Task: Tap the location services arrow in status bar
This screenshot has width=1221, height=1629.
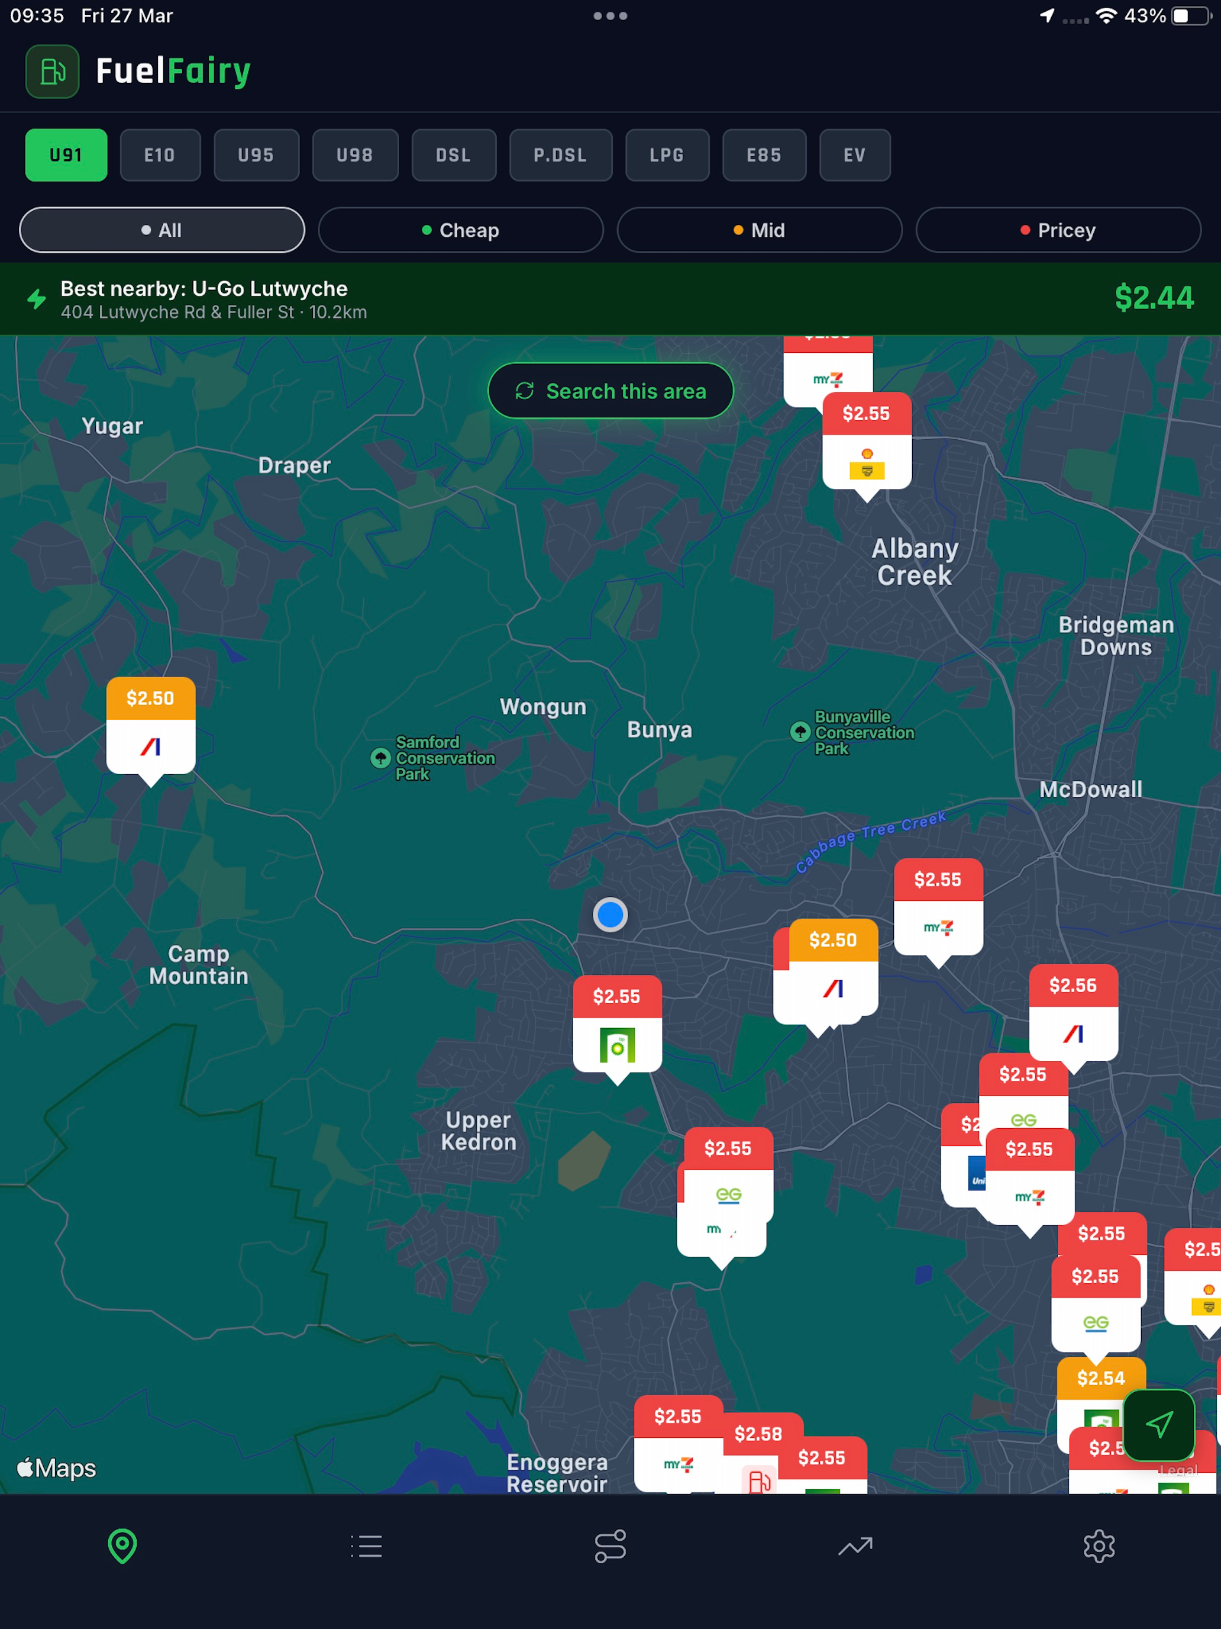Action: (1047, 15)
